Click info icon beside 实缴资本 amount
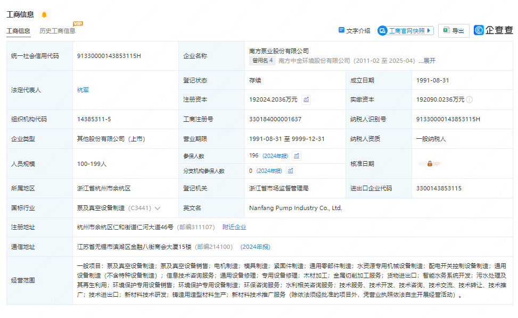 [470, 99]
